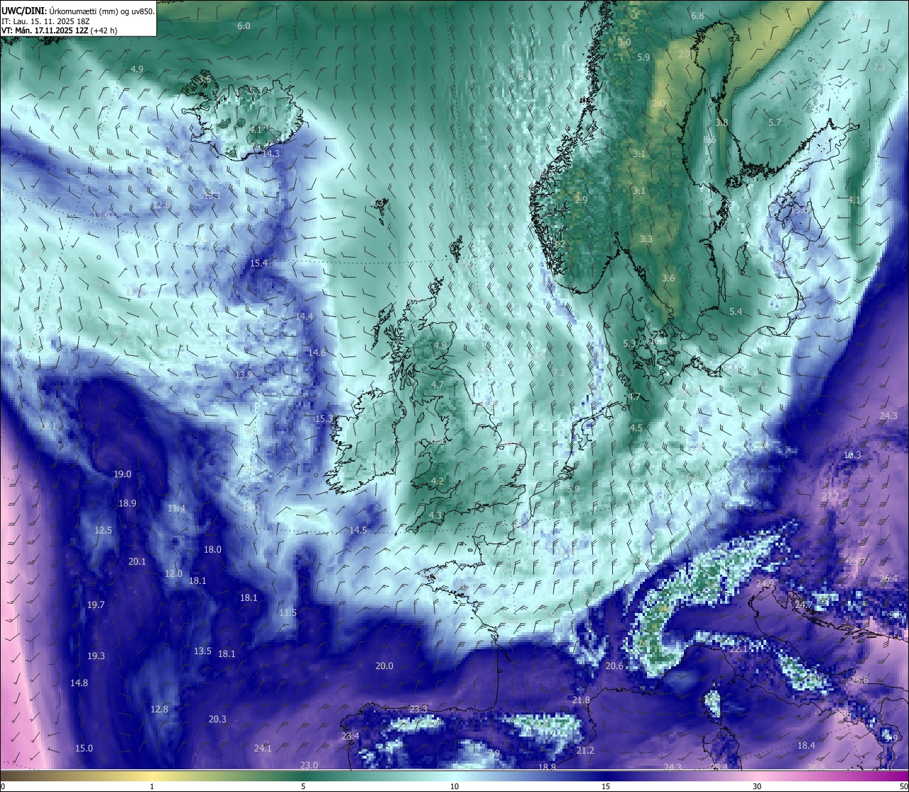909x792 pixels.
Task: Click the 4.2 value over Wales
Action: 437,481
